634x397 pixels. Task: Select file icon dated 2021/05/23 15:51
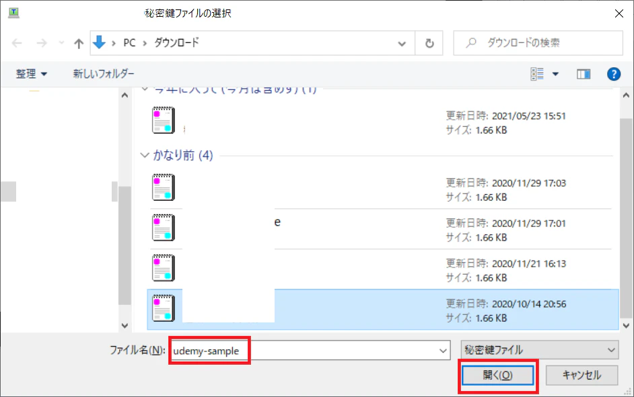click(x=164, y=120)
